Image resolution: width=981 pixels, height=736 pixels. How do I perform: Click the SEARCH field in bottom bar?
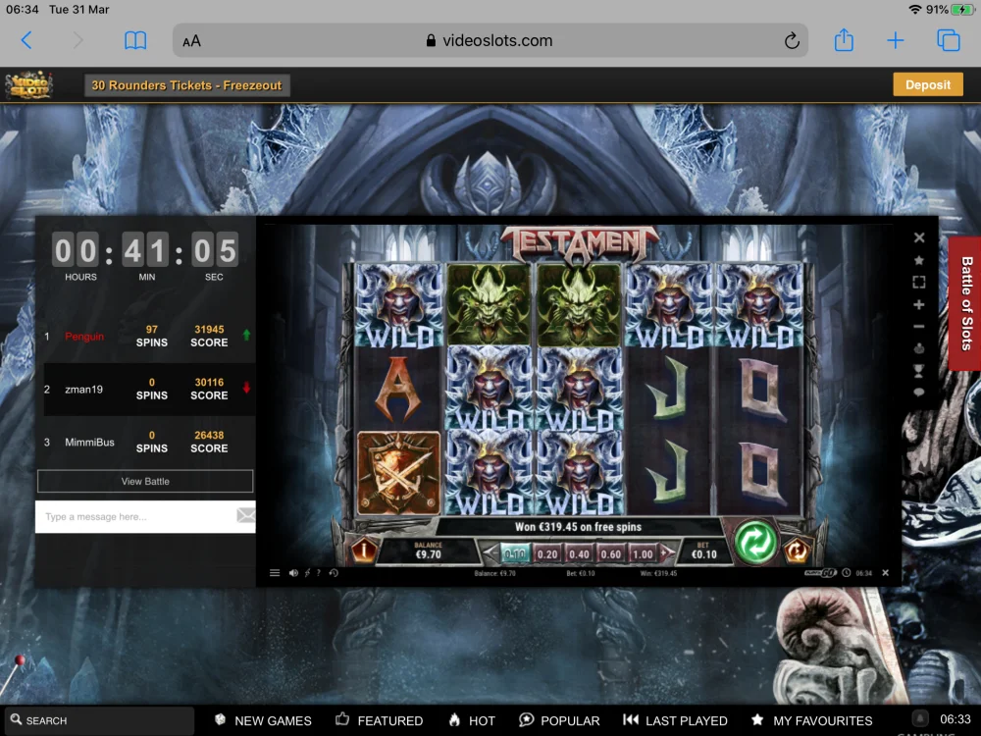[100, 720]
